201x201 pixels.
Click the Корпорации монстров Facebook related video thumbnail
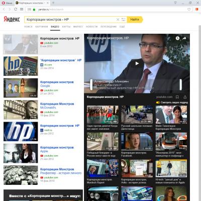137,141
